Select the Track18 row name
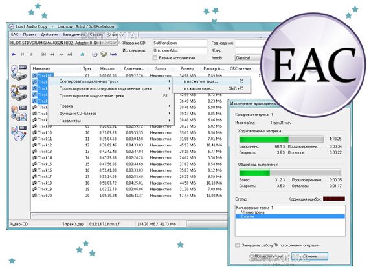 point(45,183)
